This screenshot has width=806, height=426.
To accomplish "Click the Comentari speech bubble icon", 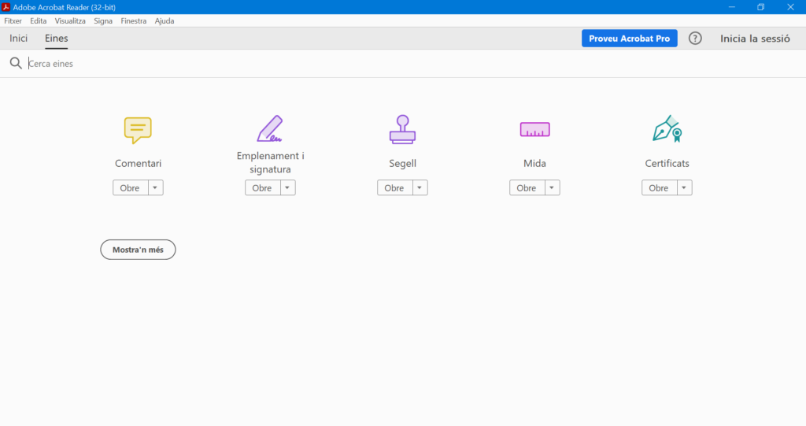I will 138,129.
